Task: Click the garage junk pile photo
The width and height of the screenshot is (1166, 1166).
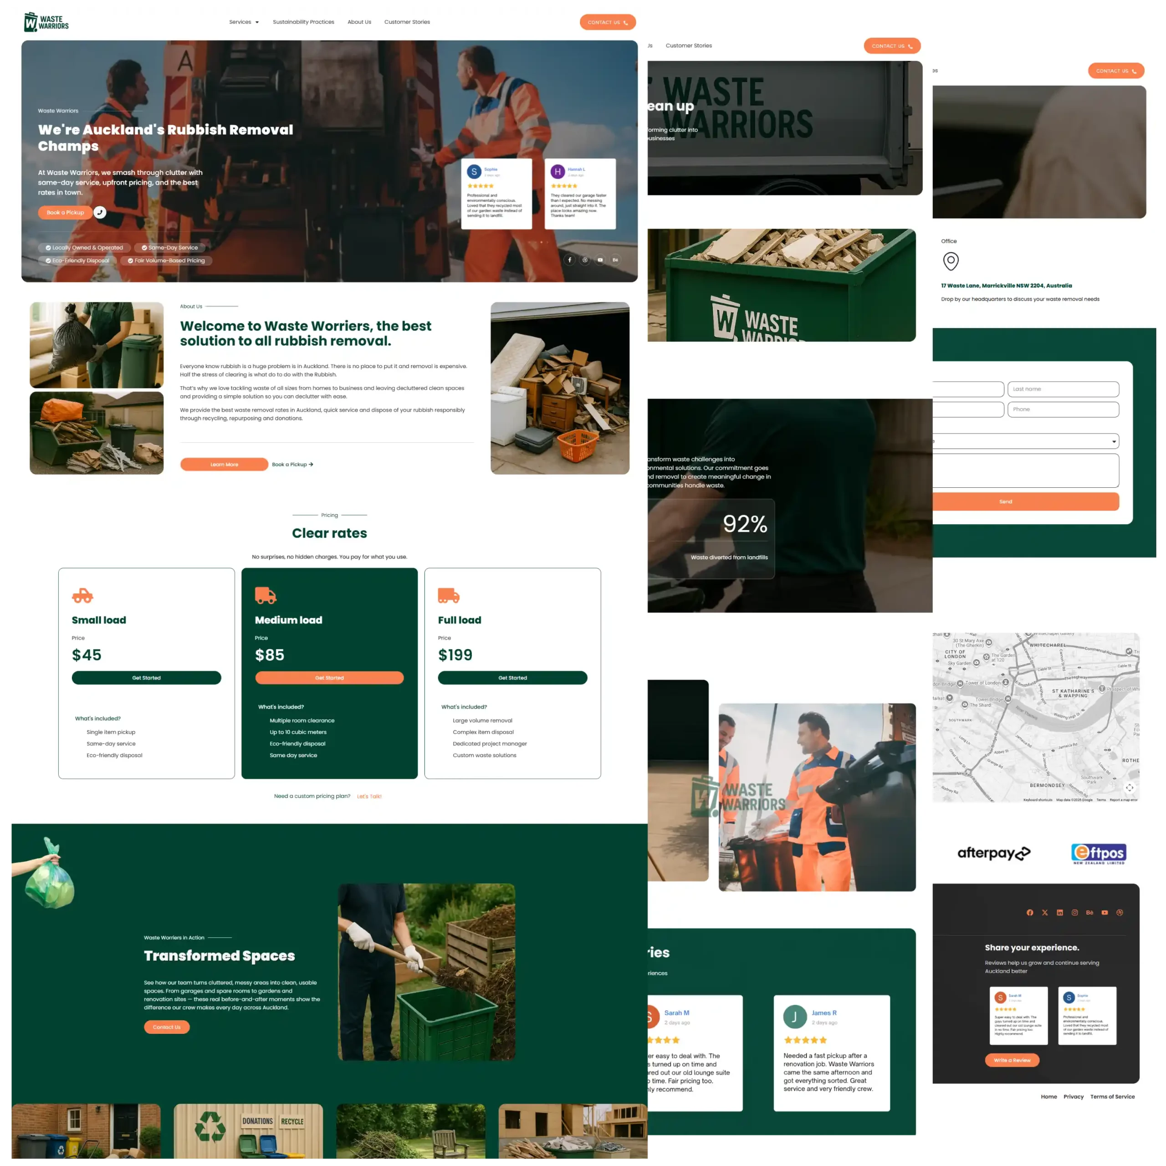Action: coord(560,388)
